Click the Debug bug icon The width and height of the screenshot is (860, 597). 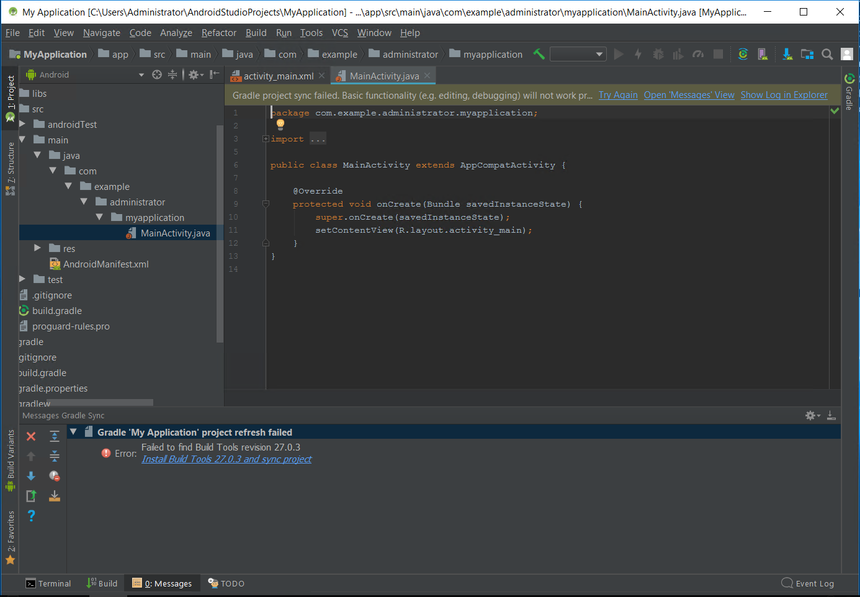(x=658, y=54)
